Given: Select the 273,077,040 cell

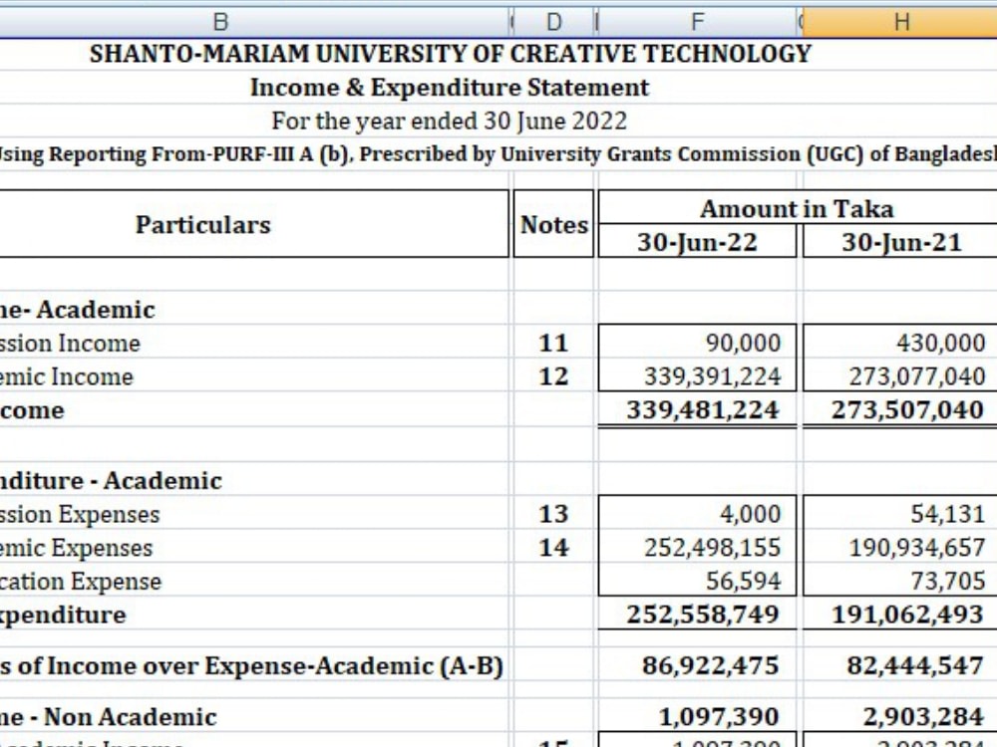Looking at the screenshot, I should (x=899, y=376).
